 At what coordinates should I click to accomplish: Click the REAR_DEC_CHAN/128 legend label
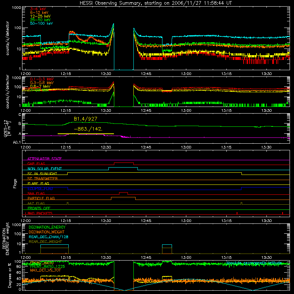49,237
